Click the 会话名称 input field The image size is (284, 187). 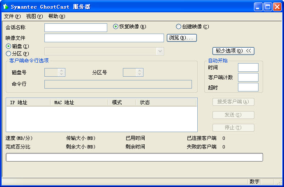(x=76, y=27)
